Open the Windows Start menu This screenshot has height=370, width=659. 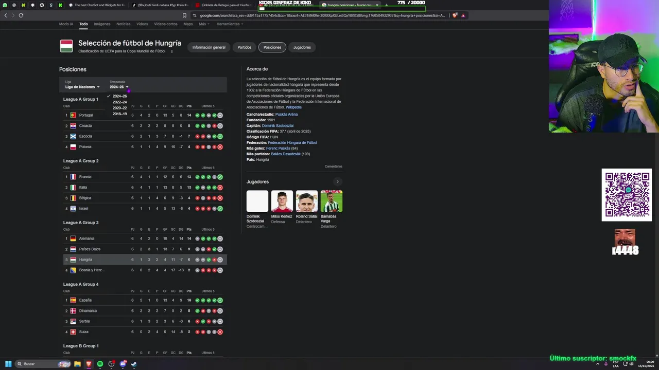[x=8, y=364]
